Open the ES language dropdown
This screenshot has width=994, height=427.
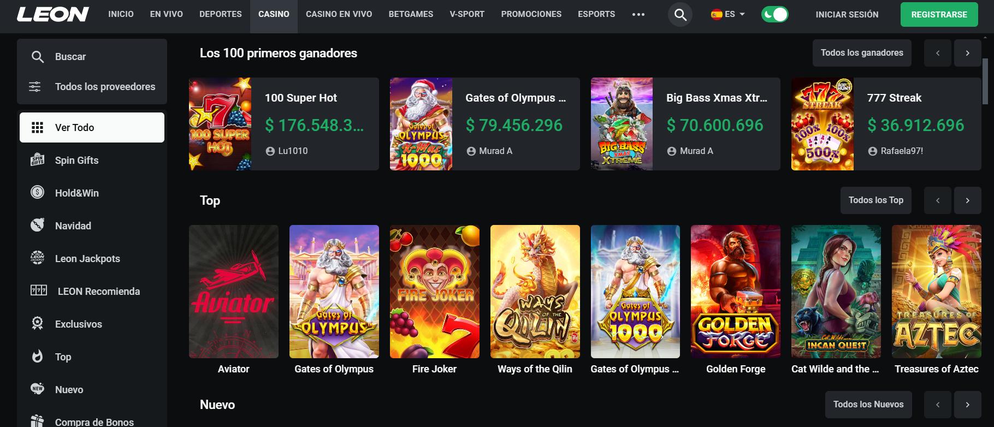[x=728, y=15]
